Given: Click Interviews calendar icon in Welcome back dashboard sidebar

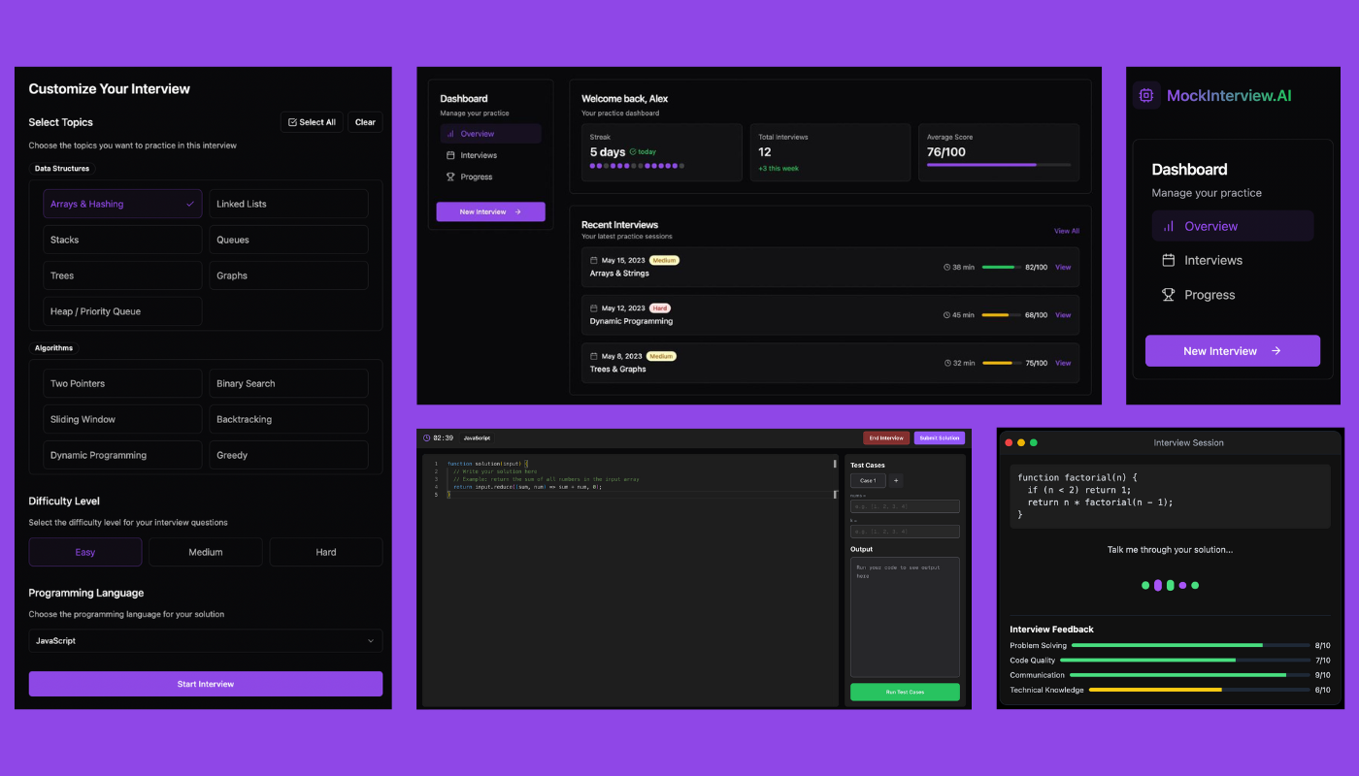Looking at the screenshot, I should point(450,155).
